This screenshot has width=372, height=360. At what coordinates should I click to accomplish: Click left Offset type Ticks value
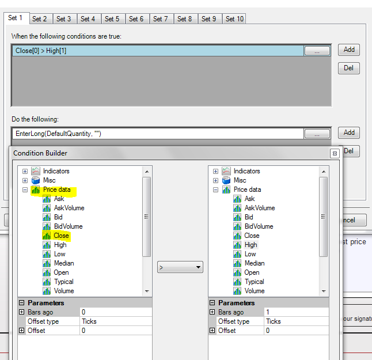[116, 321]
